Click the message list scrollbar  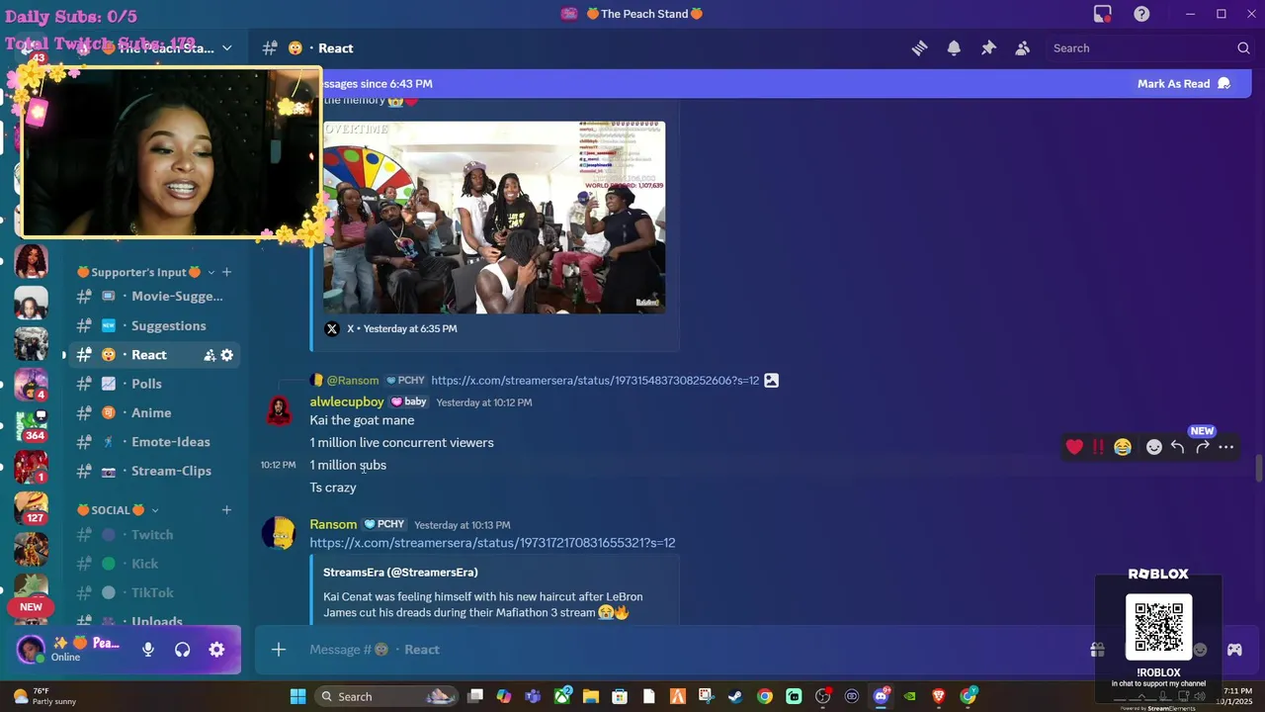click(x=1258, y=467)
